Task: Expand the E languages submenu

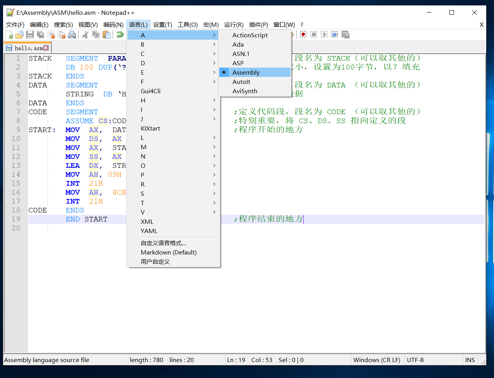Action: tap(173, 72)
